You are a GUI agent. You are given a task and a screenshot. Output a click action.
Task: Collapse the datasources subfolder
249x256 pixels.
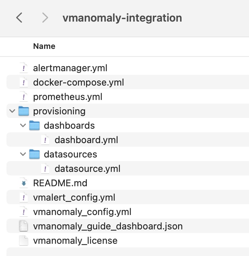23,154
